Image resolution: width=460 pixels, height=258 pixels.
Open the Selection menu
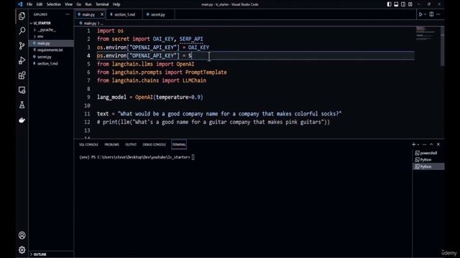coord(54,4)
